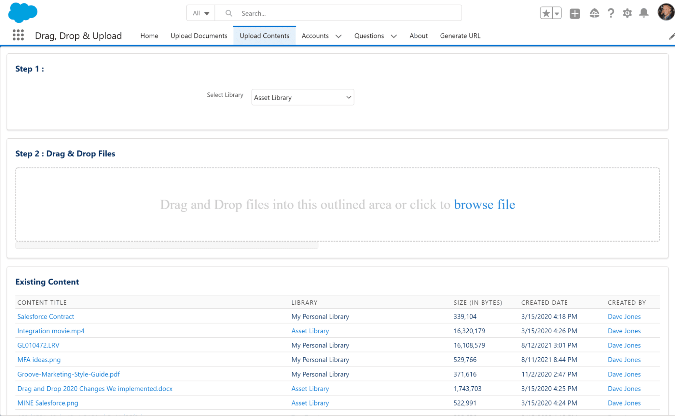
Task: Open the App Launcher dots grid
Action: coord(18,35)
